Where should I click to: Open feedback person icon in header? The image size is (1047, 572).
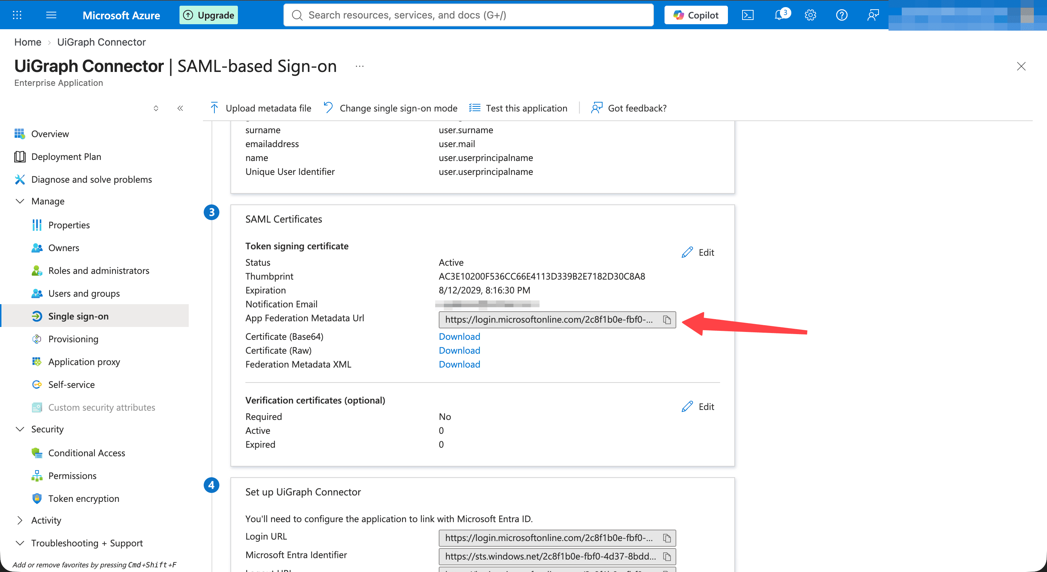click(x=872, y=15)
